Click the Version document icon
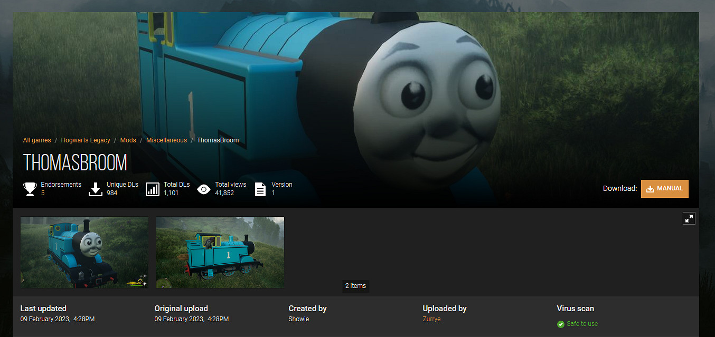The image size is (715, 337). [x=260, y=189]
